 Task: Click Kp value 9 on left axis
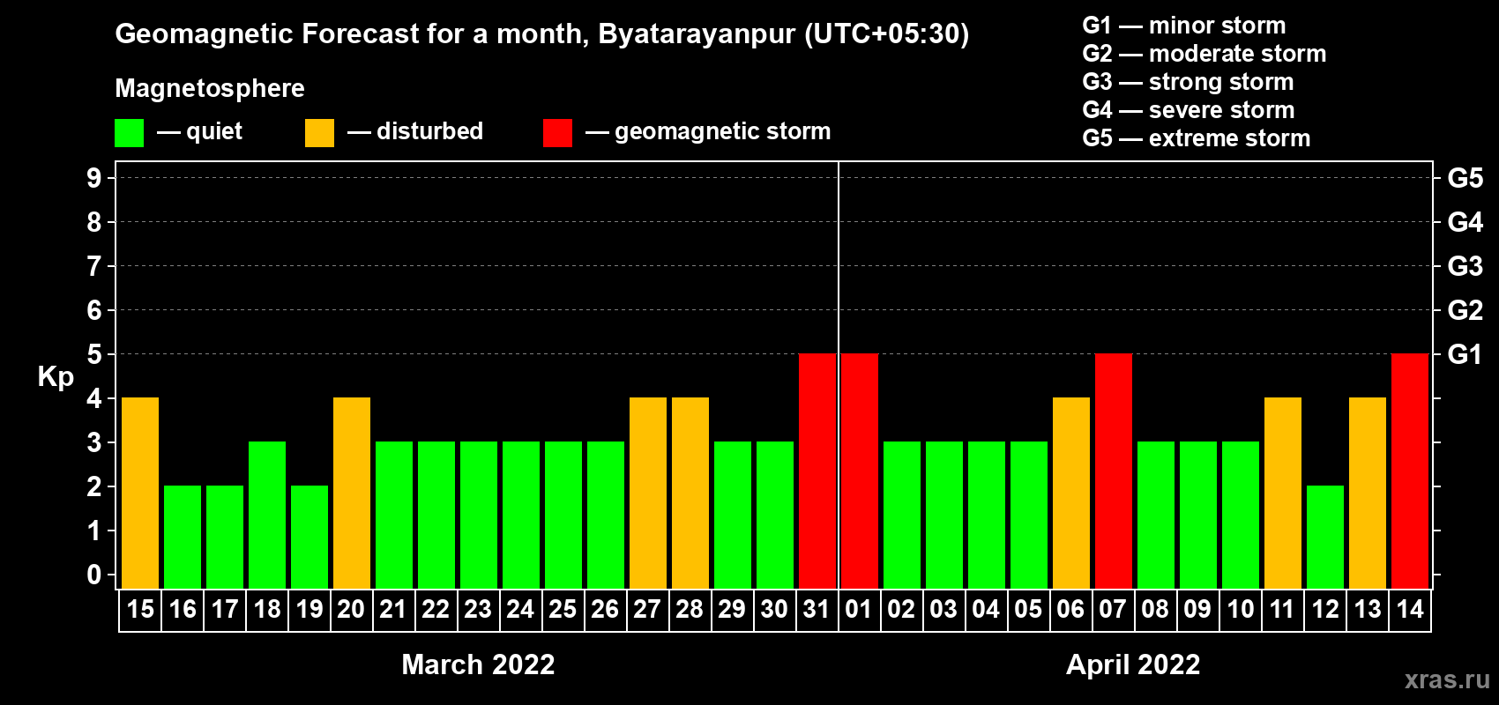coord(94,178)
